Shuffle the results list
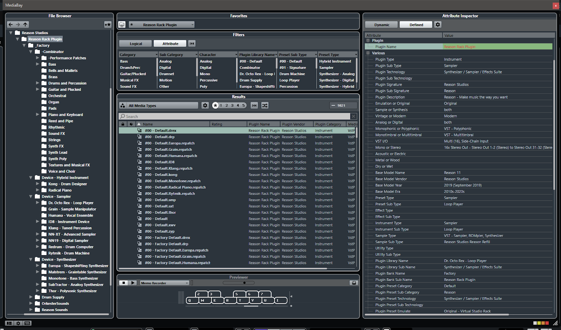 pos(265,105)
